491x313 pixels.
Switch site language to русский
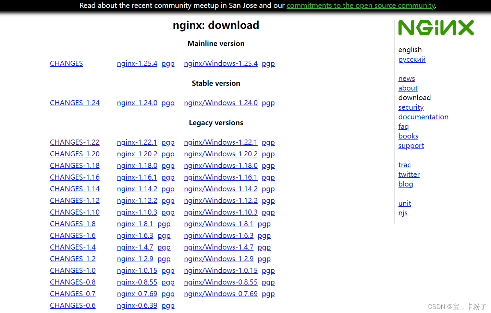tap(412, 59)
